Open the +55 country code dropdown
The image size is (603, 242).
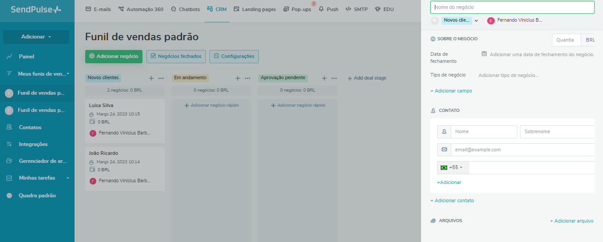[x=453, y=168]
